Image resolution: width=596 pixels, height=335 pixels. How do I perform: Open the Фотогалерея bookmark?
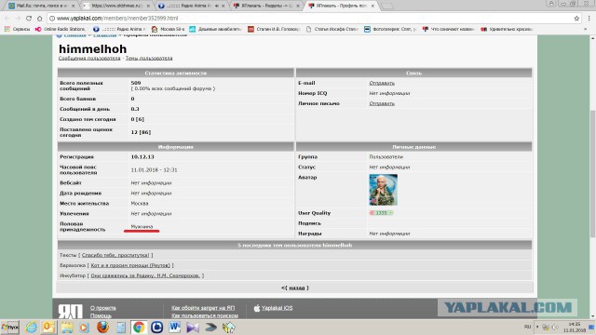390,29
